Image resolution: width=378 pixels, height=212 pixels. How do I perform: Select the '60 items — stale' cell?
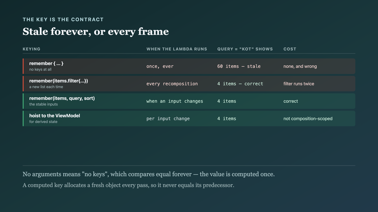(239, 66)
